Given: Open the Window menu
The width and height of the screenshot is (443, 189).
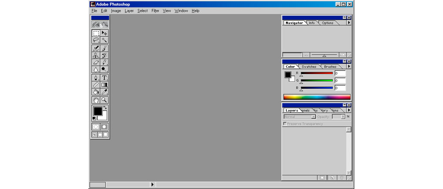Looking at the screenshot, I should coord(181,11).
